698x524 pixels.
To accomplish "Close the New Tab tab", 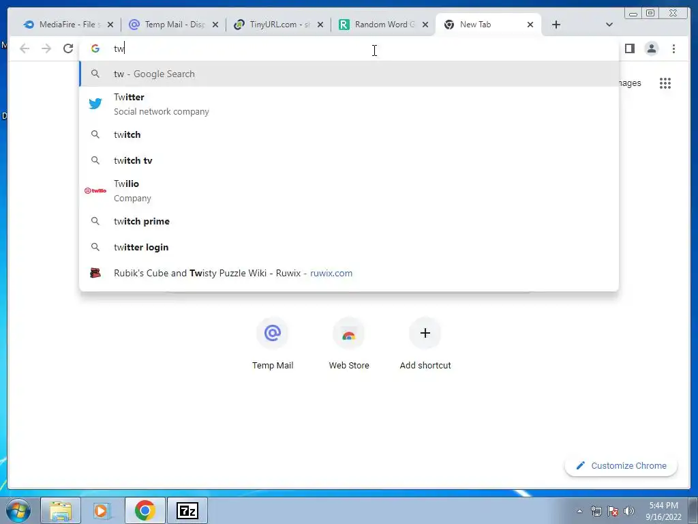I will tap(530, 25).
